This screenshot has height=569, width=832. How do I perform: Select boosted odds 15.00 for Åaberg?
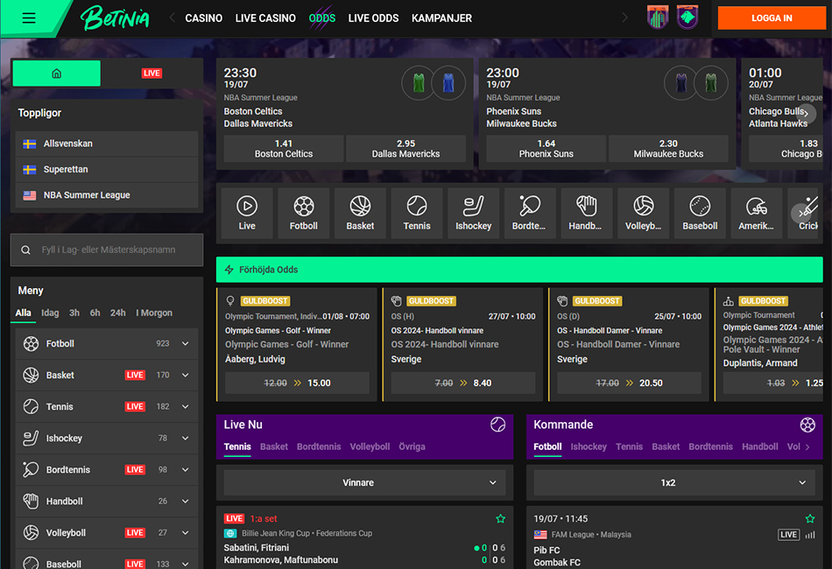pos(297,383)
